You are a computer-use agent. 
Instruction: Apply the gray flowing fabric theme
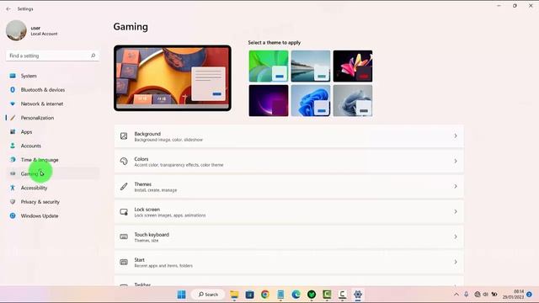click(353, 101)
